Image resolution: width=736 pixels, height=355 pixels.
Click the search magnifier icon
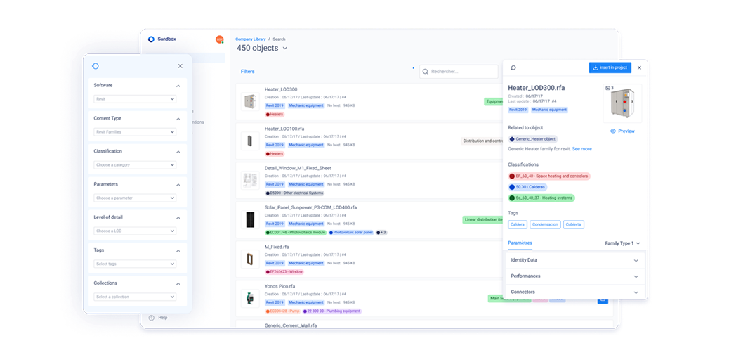[426, 72]
